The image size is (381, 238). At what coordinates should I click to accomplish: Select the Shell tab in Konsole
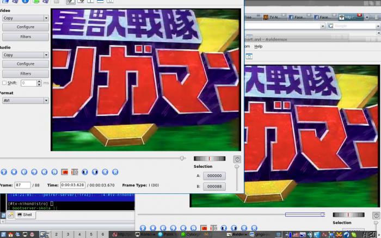click(25, 215)
